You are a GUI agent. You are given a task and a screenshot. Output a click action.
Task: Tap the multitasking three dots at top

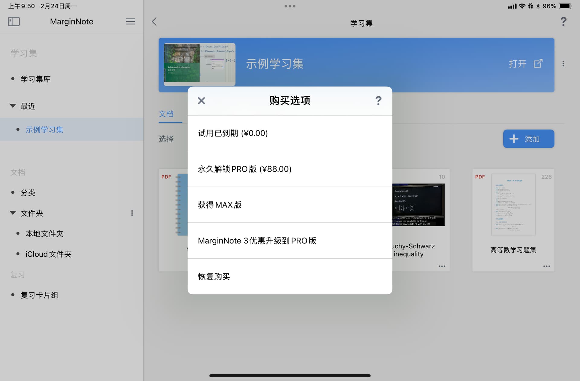(290, 6)
